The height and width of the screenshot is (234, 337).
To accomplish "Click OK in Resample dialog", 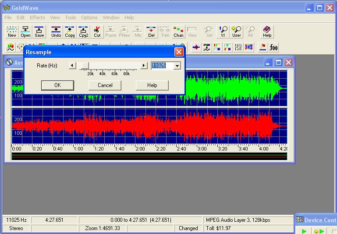I will coord(57,85).
